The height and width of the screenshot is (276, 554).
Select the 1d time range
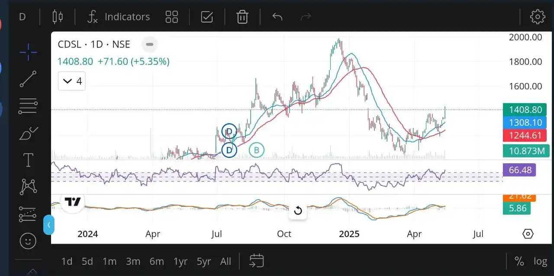click(x=67, y=261)
